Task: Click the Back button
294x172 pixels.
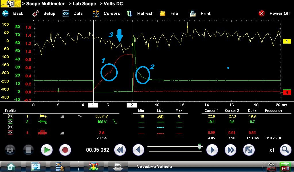Action: (13, 13)
